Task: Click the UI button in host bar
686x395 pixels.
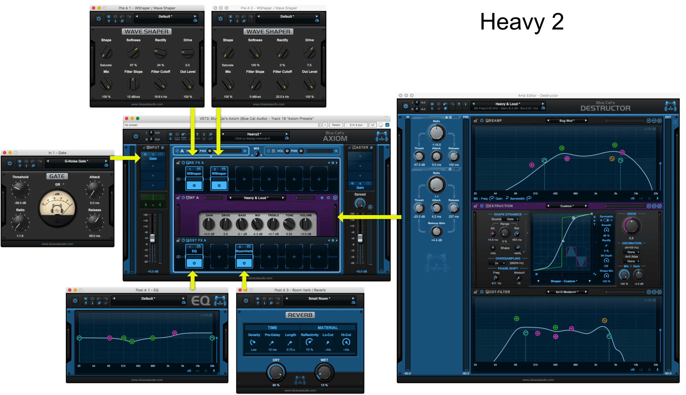Action: click(373, 125)
